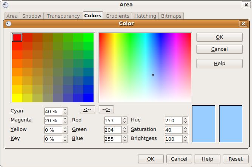Switch to the Area tab

(12, 16)
